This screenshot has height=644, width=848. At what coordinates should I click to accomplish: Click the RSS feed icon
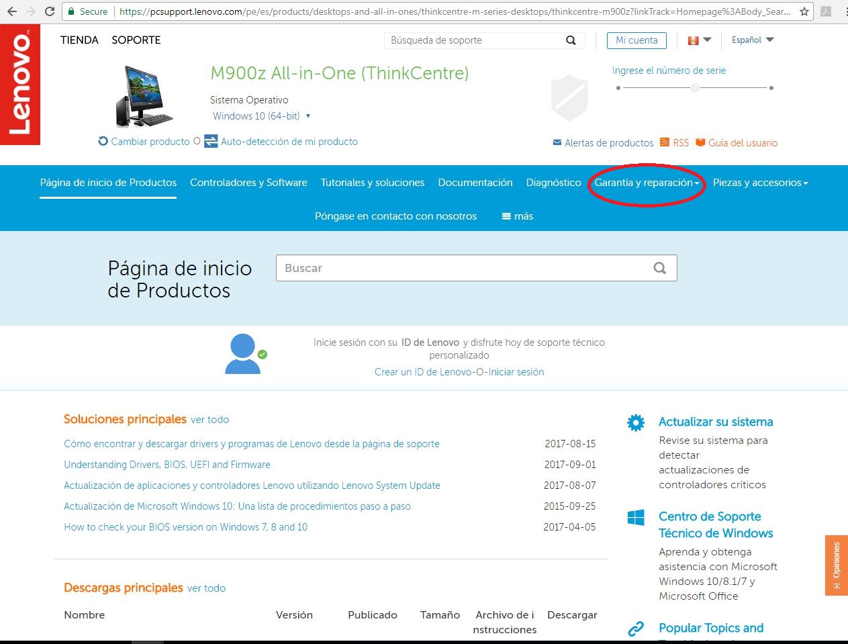[665, 142]
